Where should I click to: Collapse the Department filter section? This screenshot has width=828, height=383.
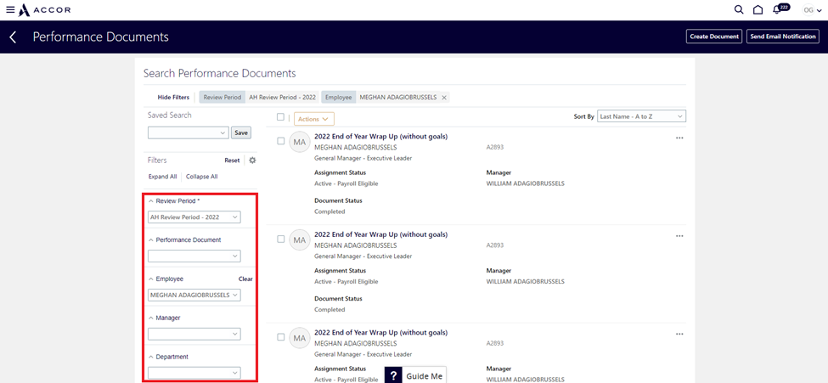coord(151,358)
